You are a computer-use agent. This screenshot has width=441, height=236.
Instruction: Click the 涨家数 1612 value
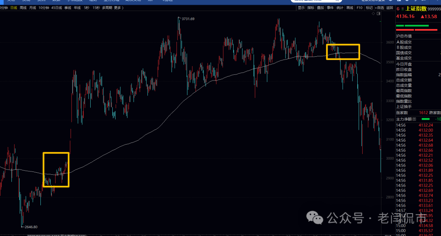pos(423,113)
